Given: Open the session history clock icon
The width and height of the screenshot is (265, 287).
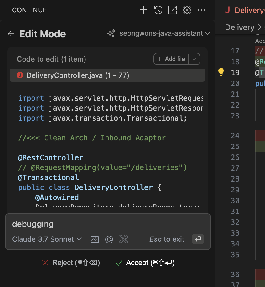Looking at the screenshot, I should pyautogui.click(x=158, y=10).
